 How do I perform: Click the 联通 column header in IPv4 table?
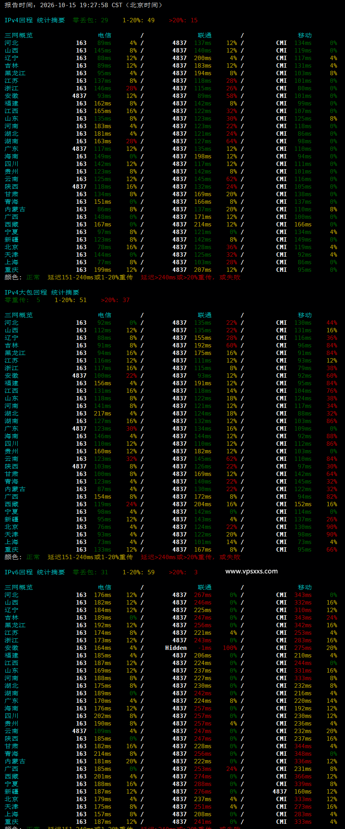pos(205,35)
